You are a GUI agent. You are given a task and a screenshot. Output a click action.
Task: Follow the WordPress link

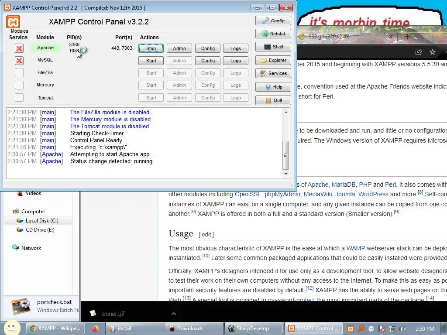[373, 194]
